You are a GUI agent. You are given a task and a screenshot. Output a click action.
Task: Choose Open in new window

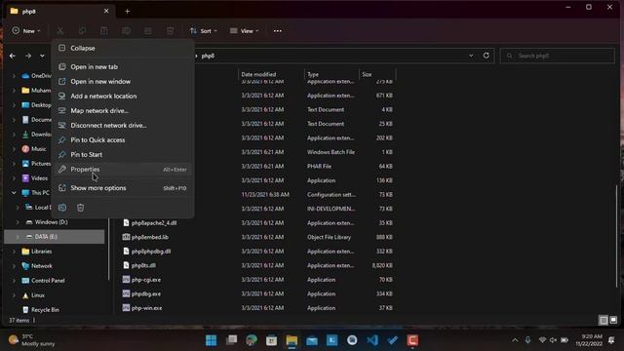point(123,82)
